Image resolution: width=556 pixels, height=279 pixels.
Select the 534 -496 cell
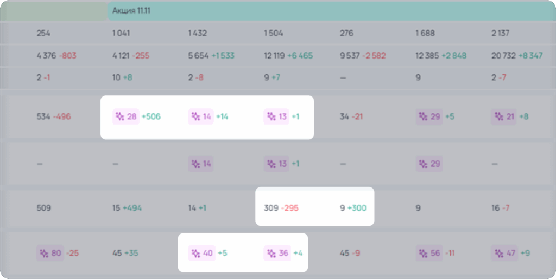click(x=54, y=116)
